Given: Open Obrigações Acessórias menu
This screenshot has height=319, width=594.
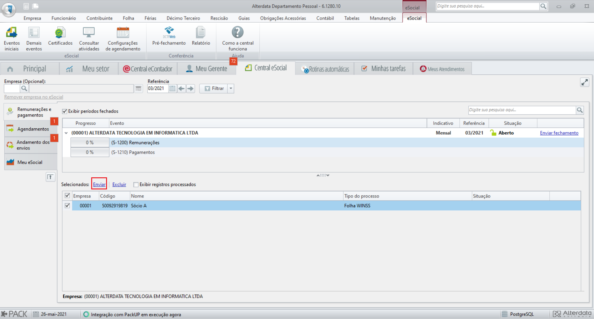Looking at the screenshot, I should click(283, 18).
